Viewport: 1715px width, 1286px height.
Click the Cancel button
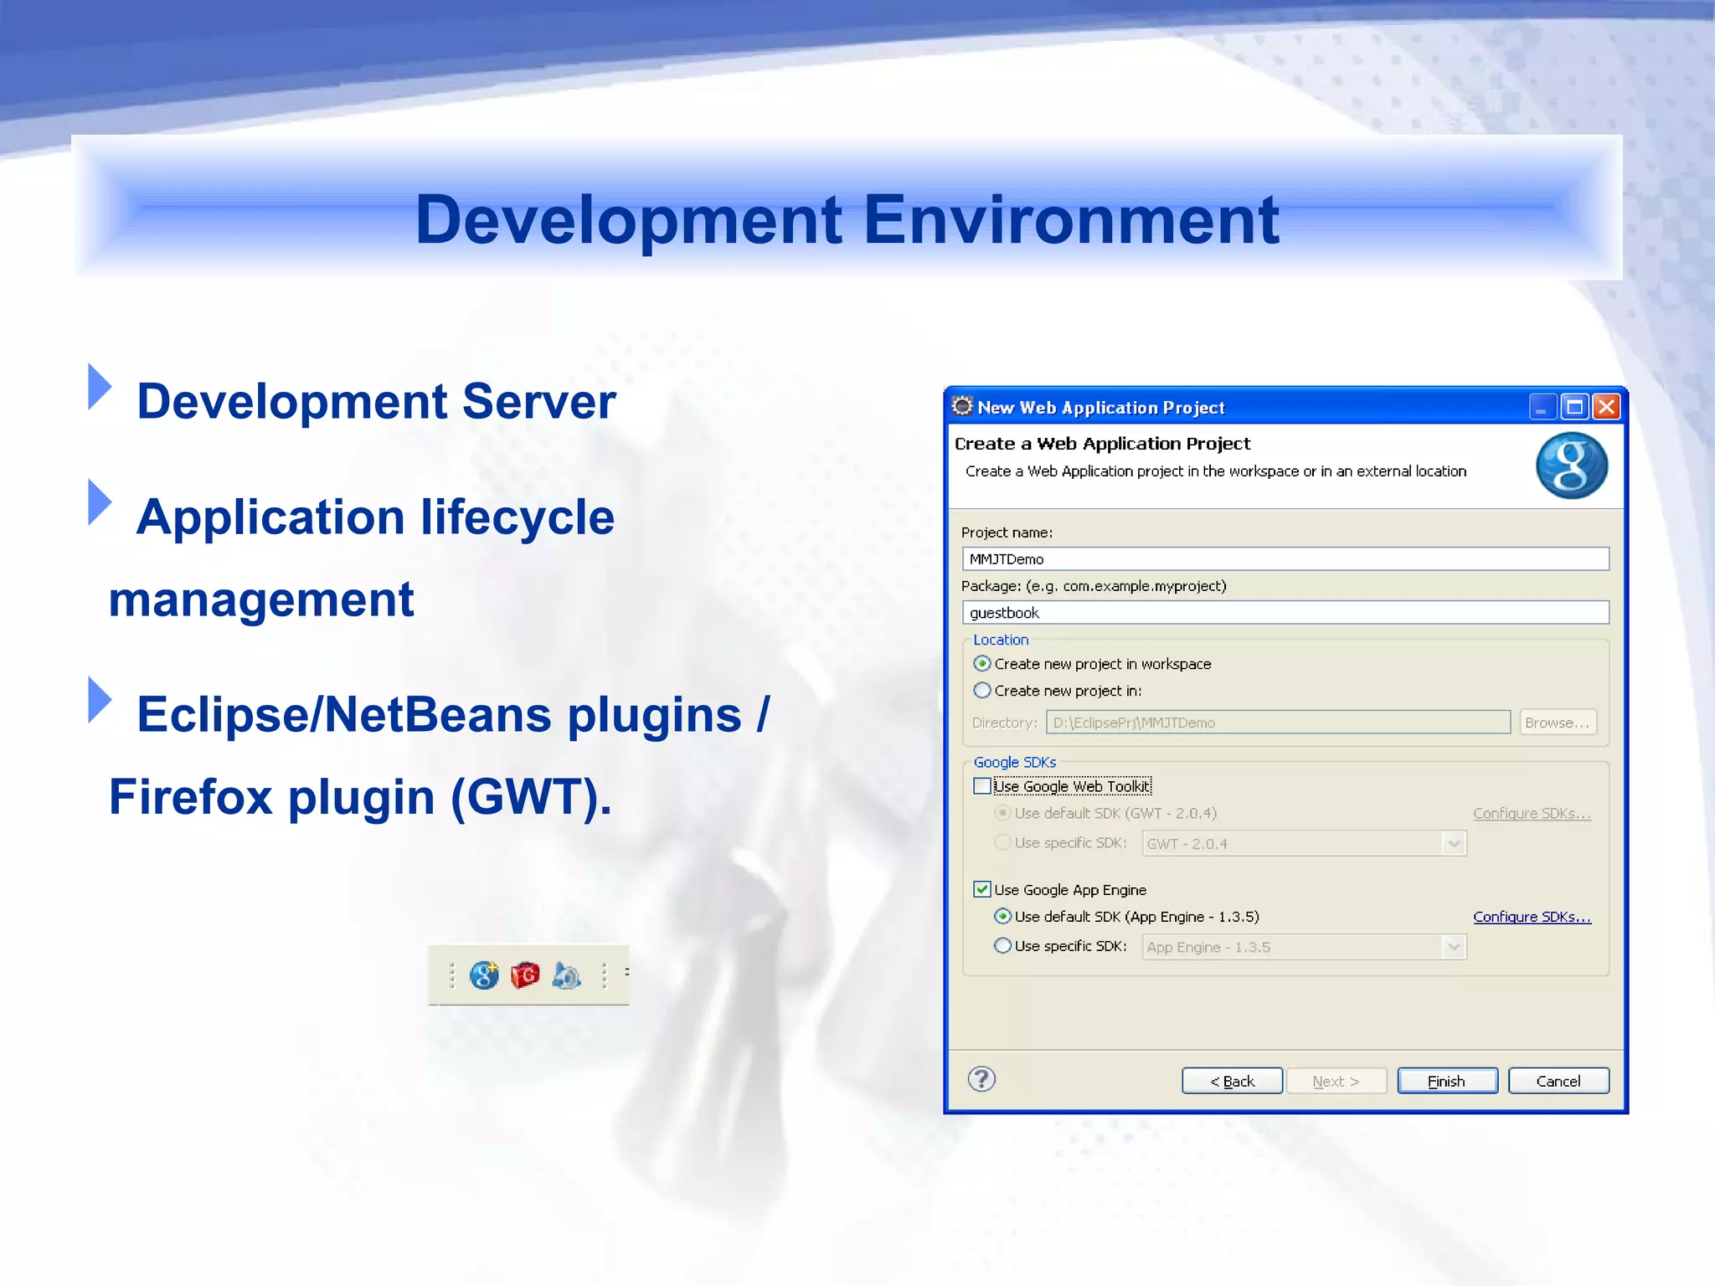tap(1558, 1081)
